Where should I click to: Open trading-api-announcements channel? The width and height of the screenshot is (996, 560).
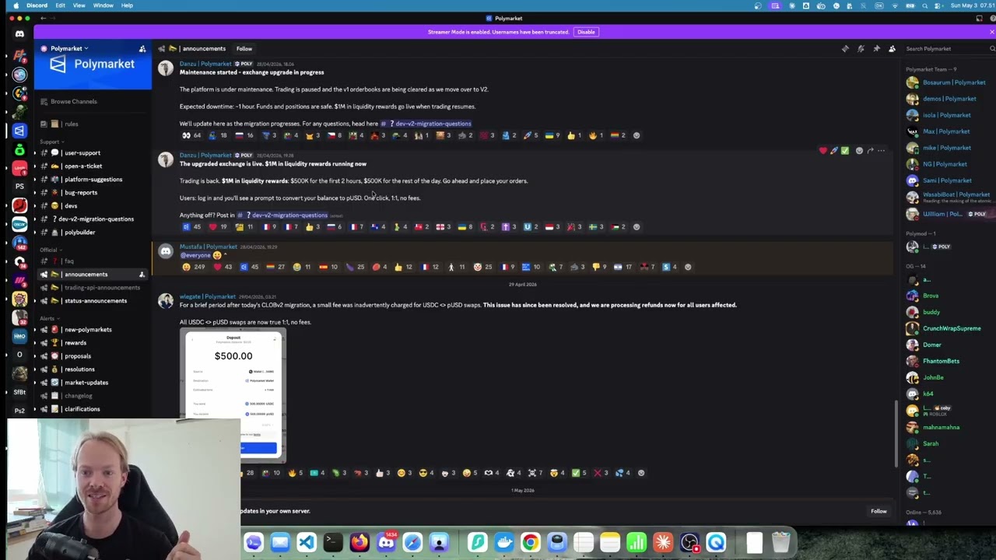click(x=102, y=288)
